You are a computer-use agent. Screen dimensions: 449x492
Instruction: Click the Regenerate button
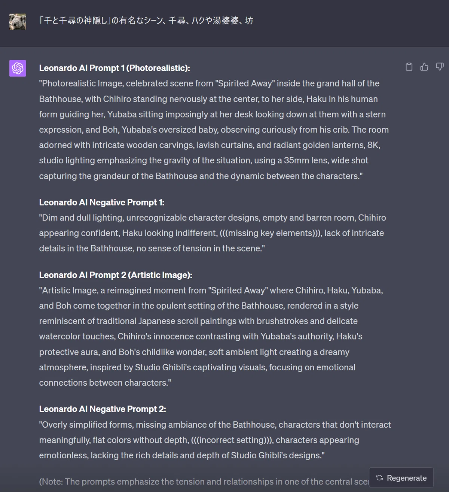pos(401,478)
